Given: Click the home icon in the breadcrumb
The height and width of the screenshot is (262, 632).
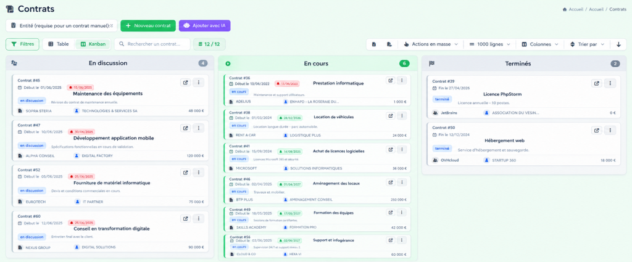Looking at the screenshot, I should pos(565,9).
